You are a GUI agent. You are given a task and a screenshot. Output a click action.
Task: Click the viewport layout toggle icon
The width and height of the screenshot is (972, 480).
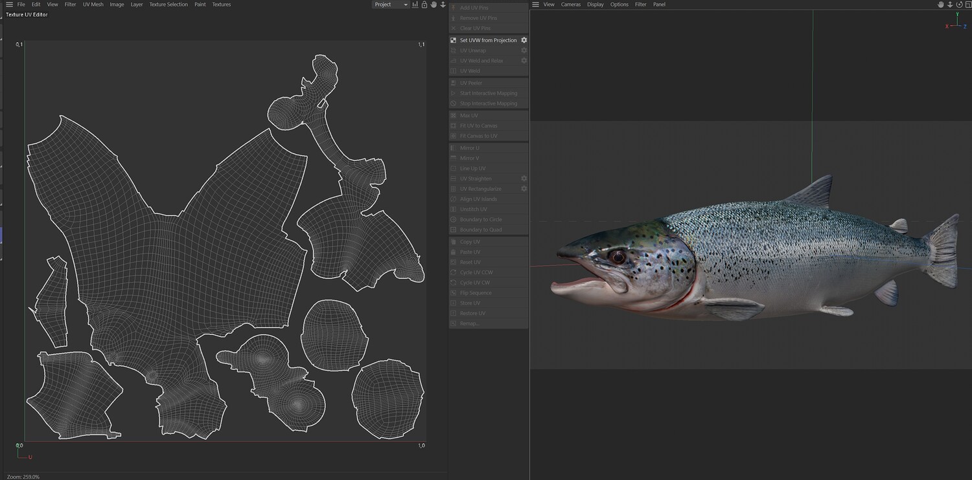click(x=967, y=5)
